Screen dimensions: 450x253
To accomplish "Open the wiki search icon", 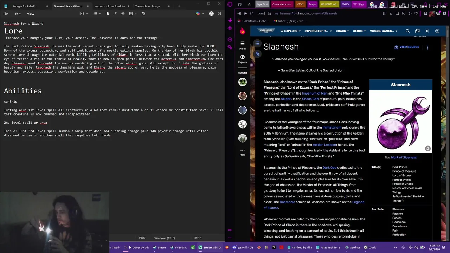I will pos(407,31).
